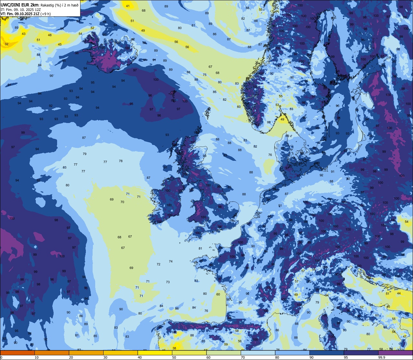This screenshot has width=413, height=360.
Task: Click the humidity value '73' on the map
Action: click(168, 282)
